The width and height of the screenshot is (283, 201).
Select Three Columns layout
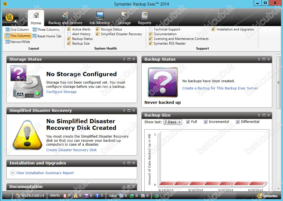[46, 29]
